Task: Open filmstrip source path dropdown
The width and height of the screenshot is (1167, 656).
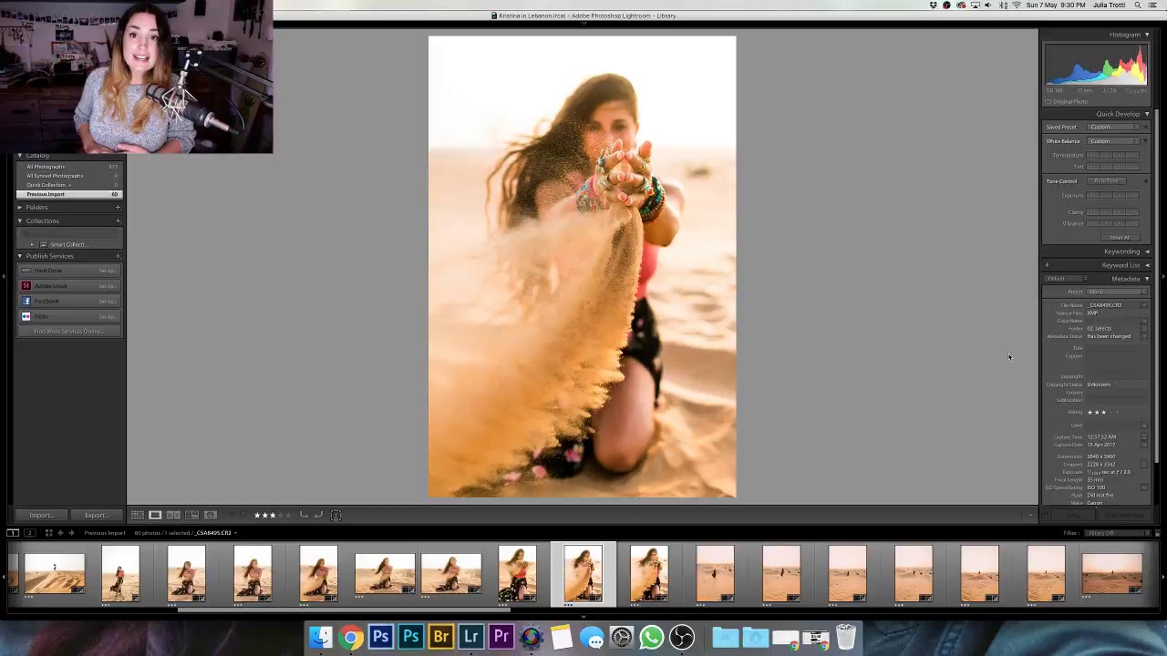Action: 235,533
